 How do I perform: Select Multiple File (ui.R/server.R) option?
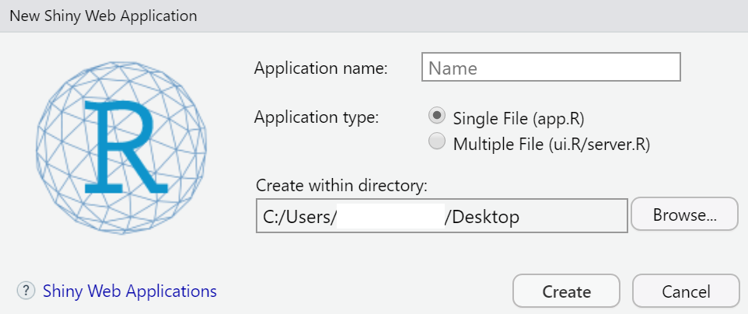[x=437, y=142]
